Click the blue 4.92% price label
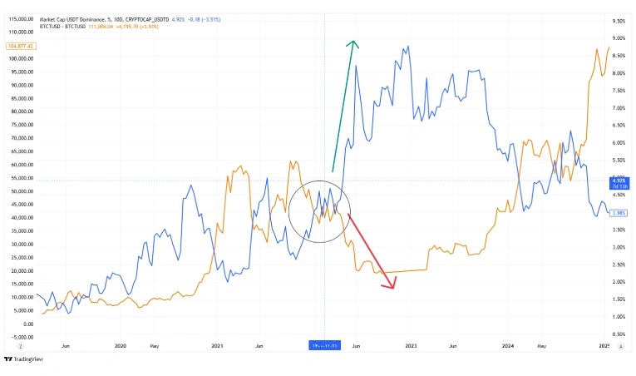Image resolution: width=636 pixels, height=376 pixels. click(x=618, y=181)
